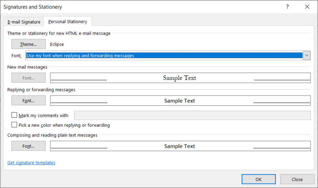Open the Theme chooser button
Viewport: 318px width, 188px height.
[28, 44]
